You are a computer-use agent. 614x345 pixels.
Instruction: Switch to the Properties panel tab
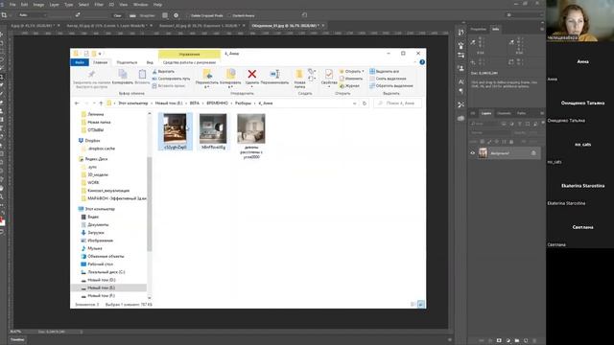coord(478,29)
